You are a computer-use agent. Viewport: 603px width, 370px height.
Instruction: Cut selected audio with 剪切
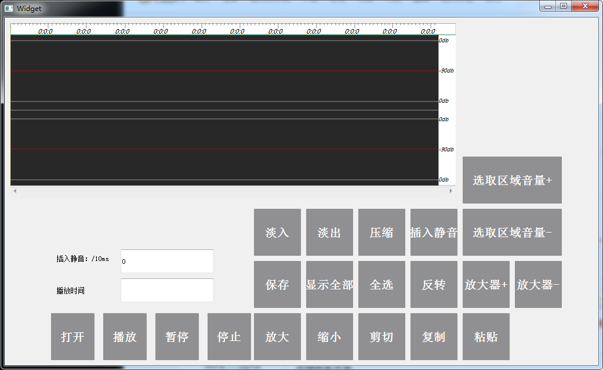[382, 337]
